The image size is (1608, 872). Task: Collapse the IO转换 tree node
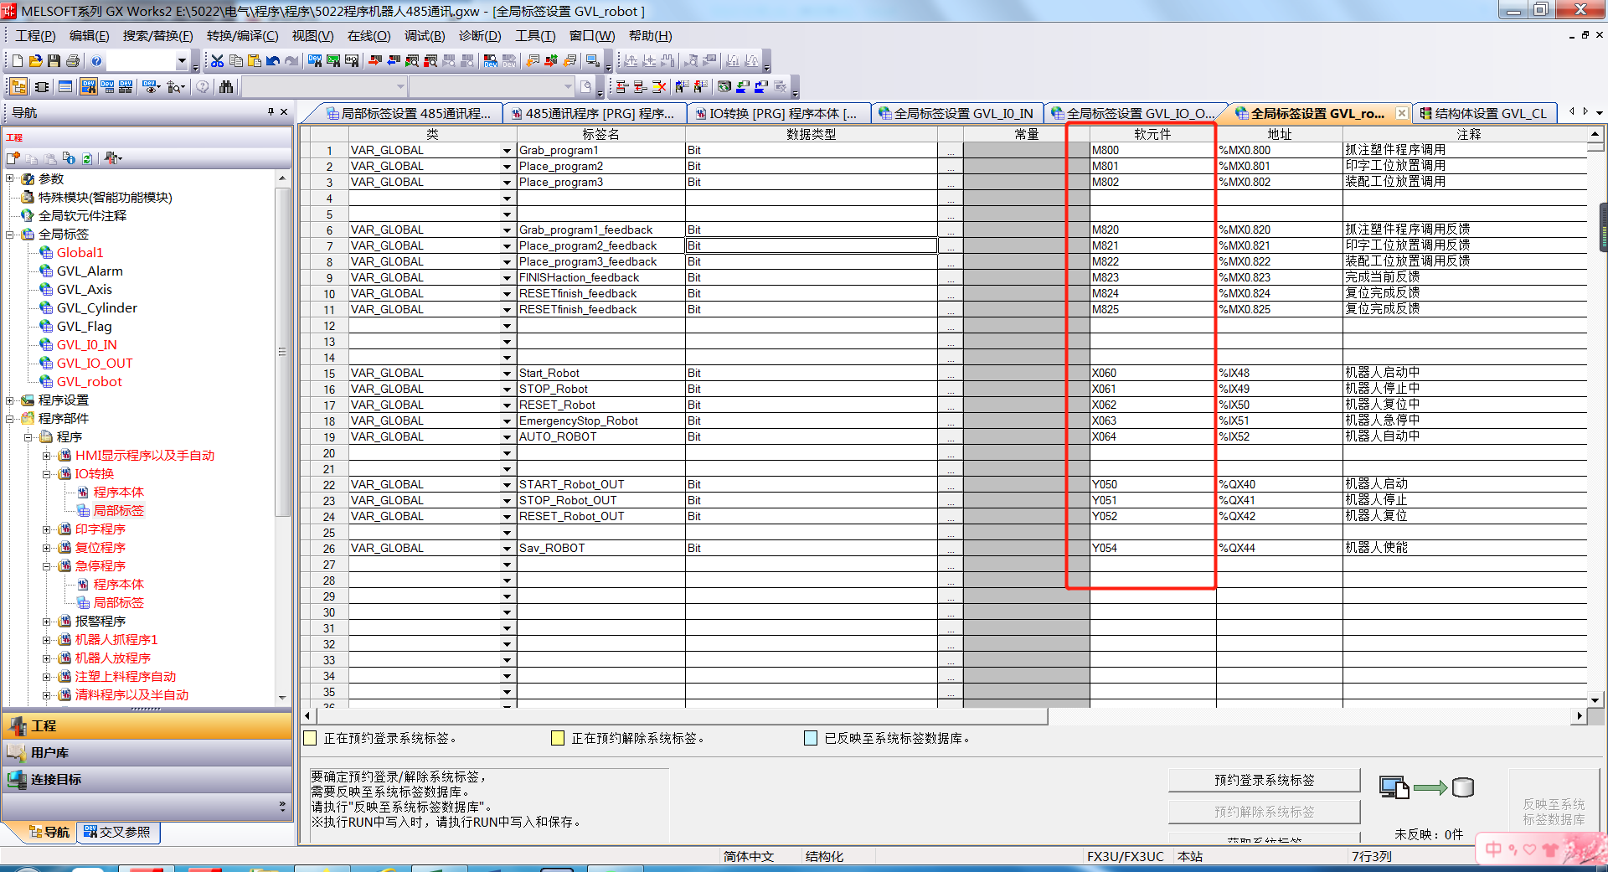coord(47,474)
